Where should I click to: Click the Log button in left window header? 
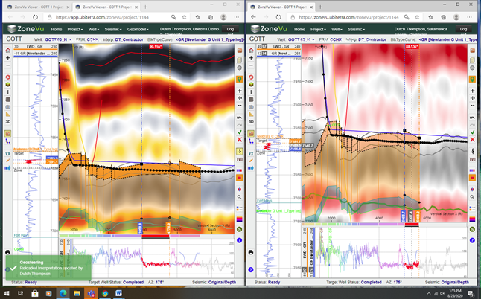[230, 29]
